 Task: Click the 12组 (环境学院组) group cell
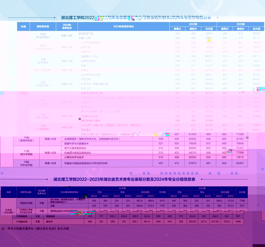tap(43, 84)
